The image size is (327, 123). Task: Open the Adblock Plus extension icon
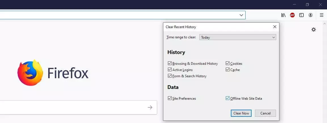click(x=292, y=15)
